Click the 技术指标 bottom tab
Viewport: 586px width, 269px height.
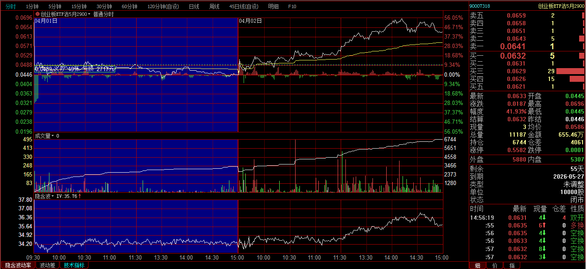[74, 265]
